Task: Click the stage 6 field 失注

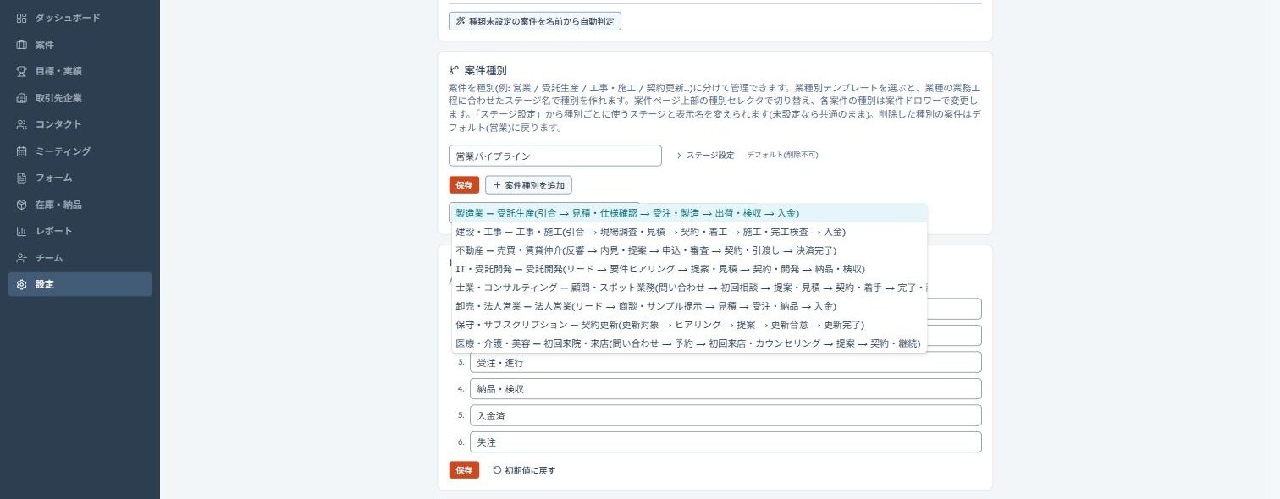Action: click(x=726, y=442)
